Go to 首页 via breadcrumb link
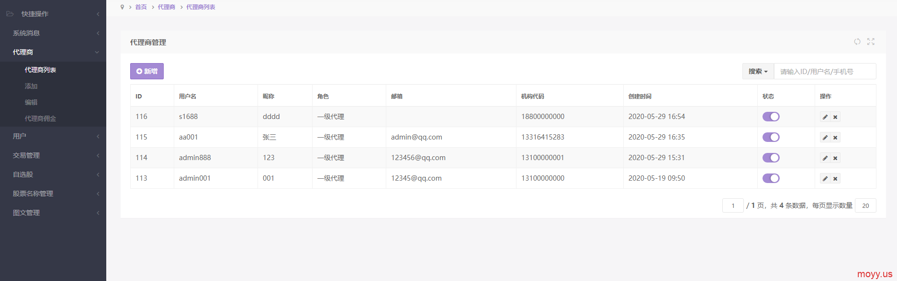Screen dimensions: 897x281 coord(141,7)
